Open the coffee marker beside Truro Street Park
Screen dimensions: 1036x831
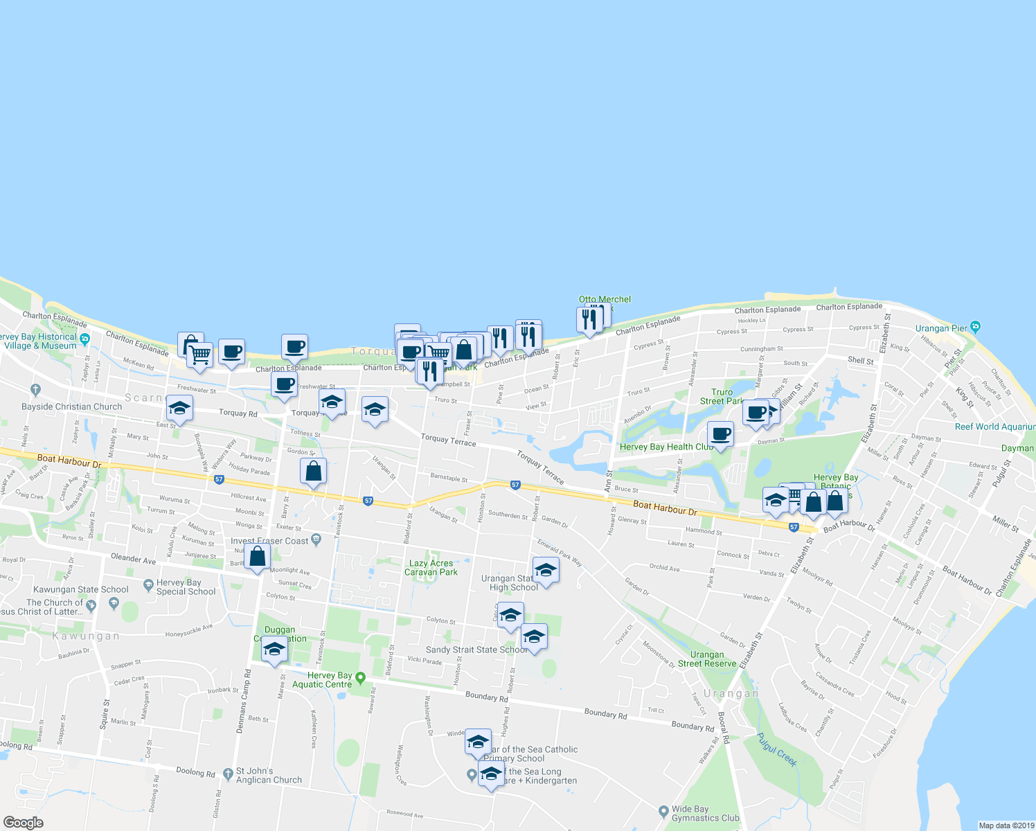click(756, 413)
